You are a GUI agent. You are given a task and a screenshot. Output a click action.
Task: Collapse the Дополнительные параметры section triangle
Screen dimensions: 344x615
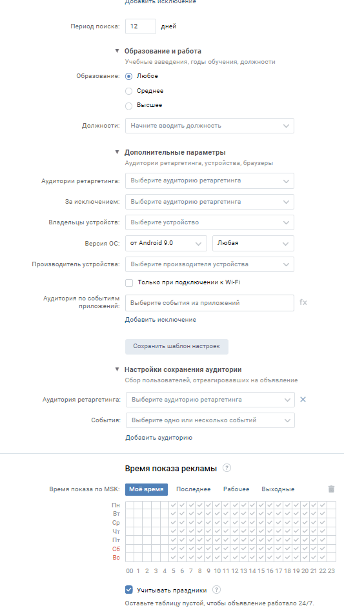pos(117,152)
